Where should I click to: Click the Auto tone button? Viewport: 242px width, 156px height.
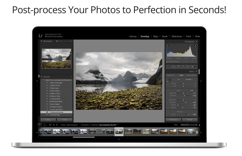coord(192,90)
